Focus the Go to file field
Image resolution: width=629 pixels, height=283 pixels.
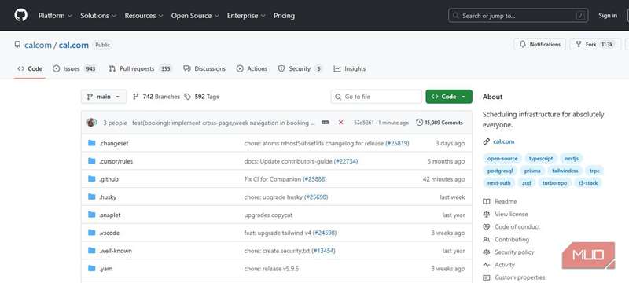point(377,97)
